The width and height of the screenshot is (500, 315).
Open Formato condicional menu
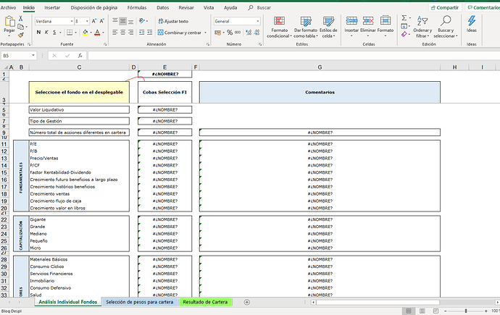click(279, 27)
